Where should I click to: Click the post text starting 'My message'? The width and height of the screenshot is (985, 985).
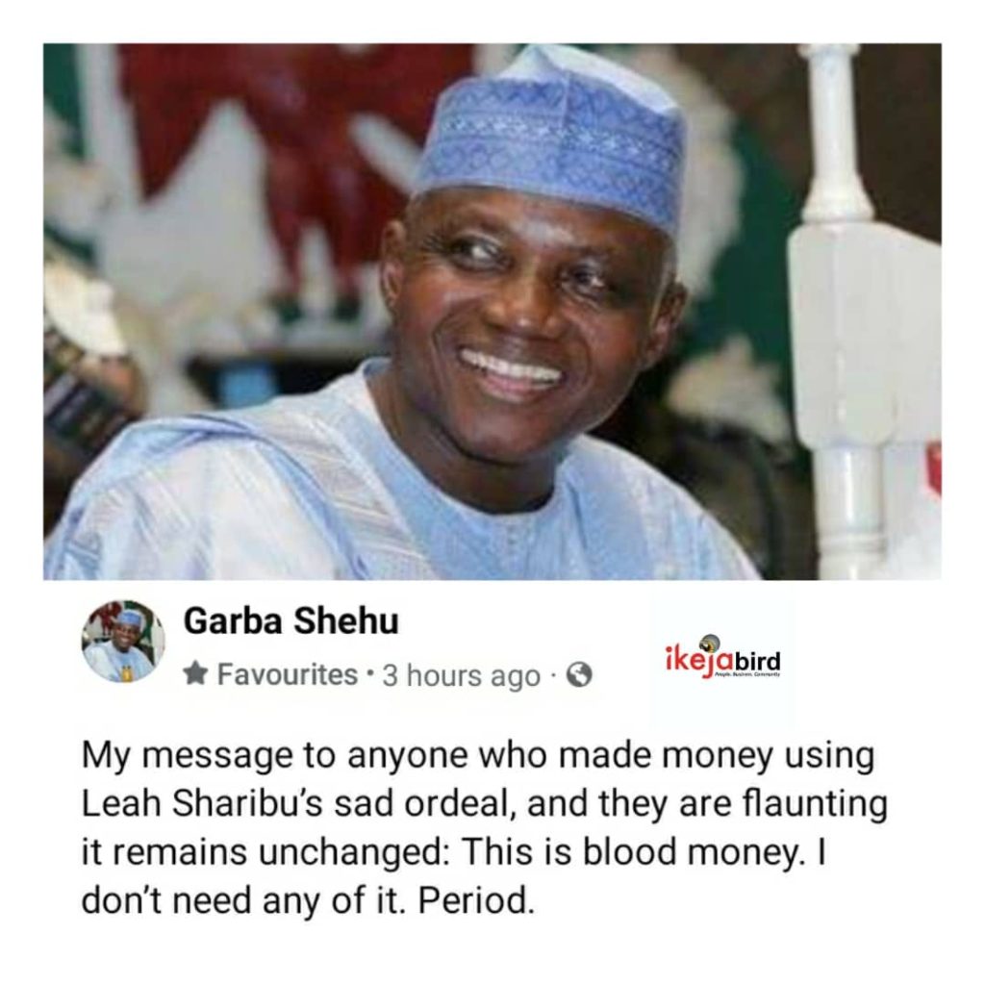tap(484, 827)
